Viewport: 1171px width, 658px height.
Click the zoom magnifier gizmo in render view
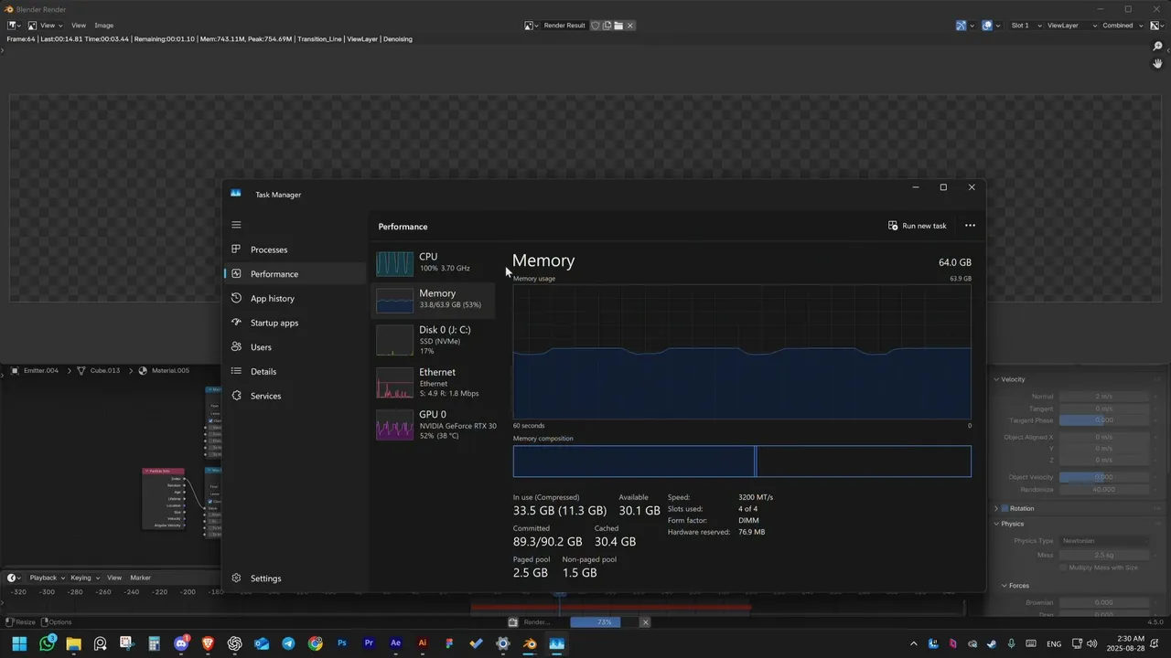[1157, 47]
